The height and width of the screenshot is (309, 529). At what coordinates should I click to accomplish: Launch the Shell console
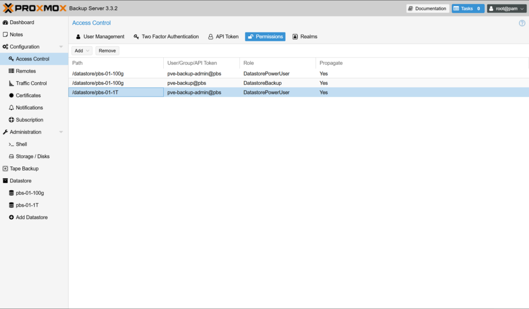[x=21, y=144]
